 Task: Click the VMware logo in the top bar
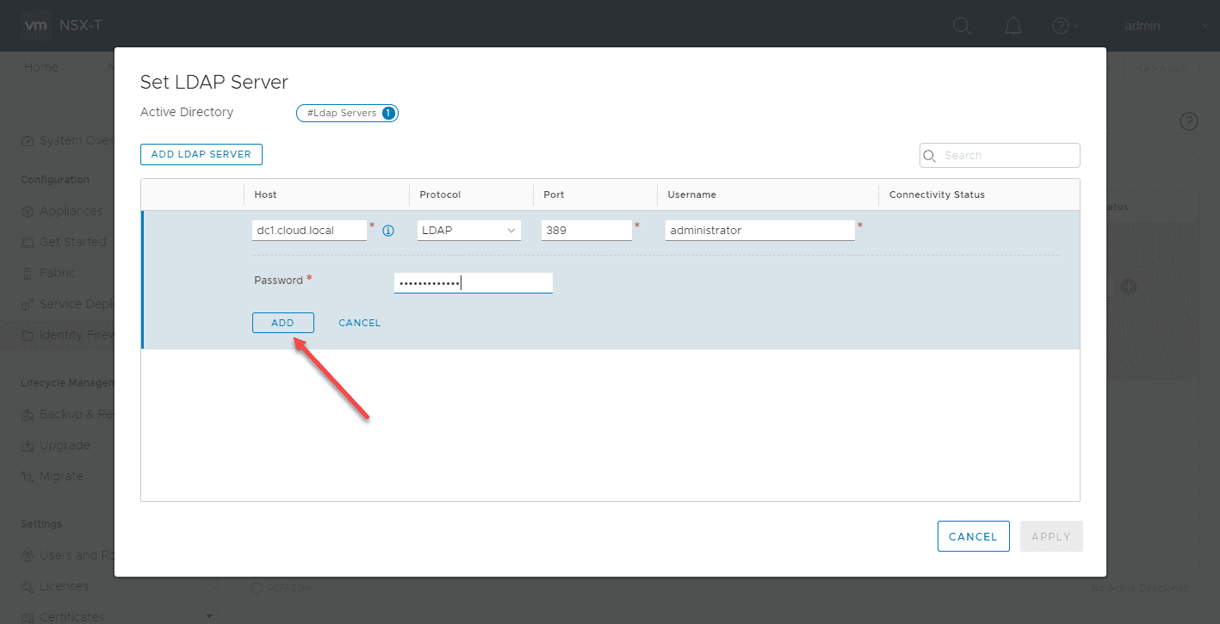point(35,25)
